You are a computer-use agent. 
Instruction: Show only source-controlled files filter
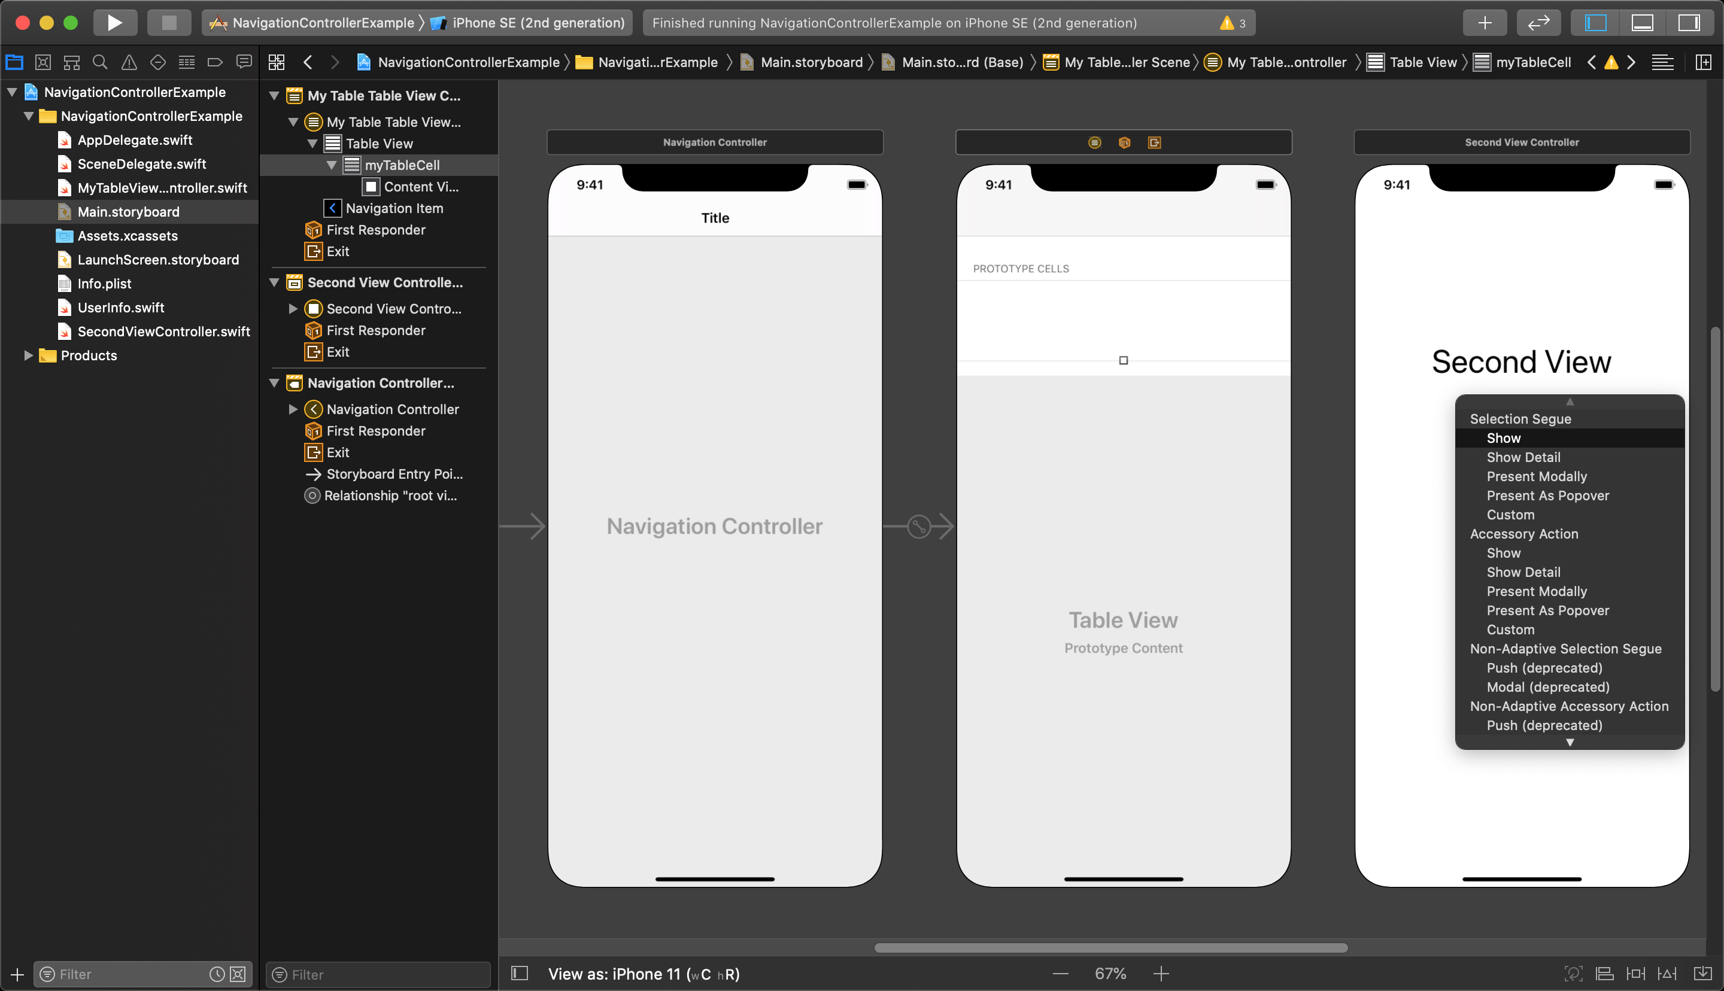coord(238,975)
